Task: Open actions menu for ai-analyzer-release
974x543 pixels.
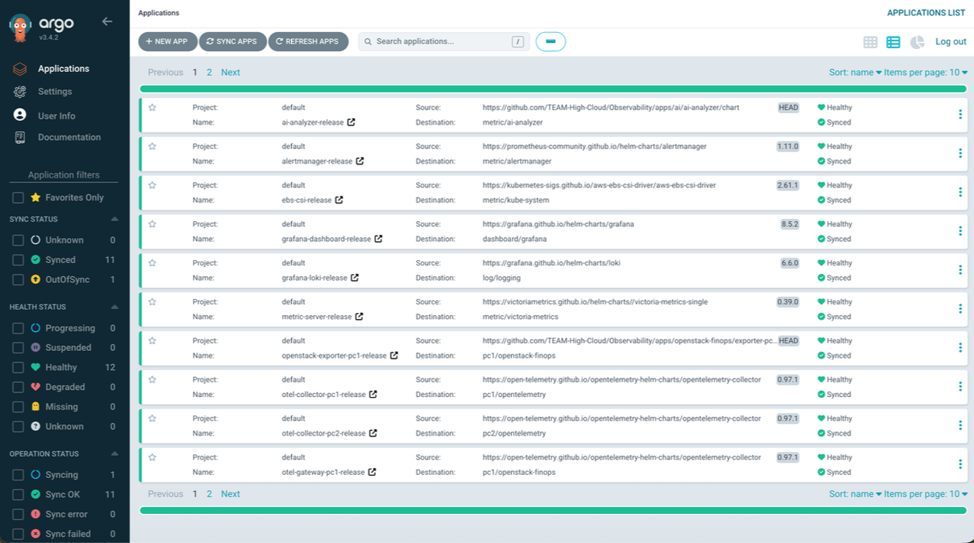Action: coord(960,115)
